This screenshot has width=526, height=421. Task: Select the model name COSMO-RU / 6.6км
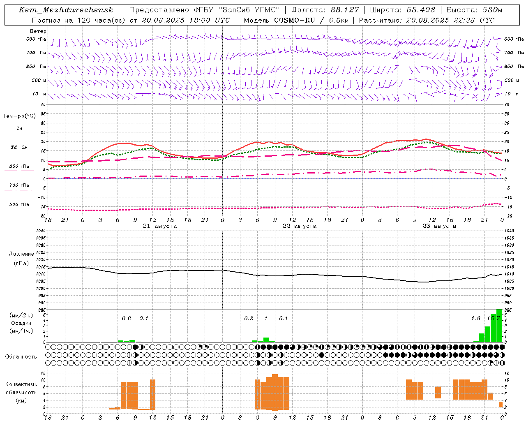[x=311, y=20]
